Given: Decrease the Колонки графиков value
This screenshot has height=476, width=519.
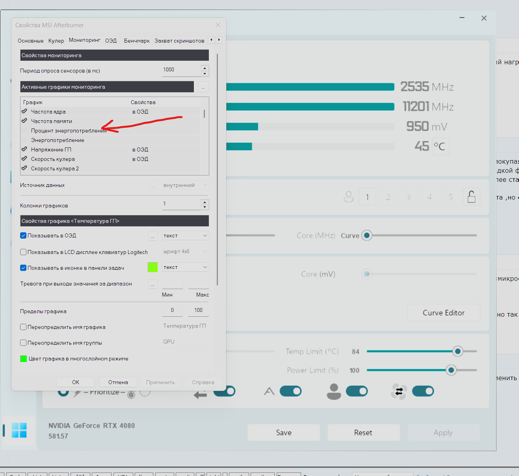Looking at the screenshot, I should click(x=205, y=207).
